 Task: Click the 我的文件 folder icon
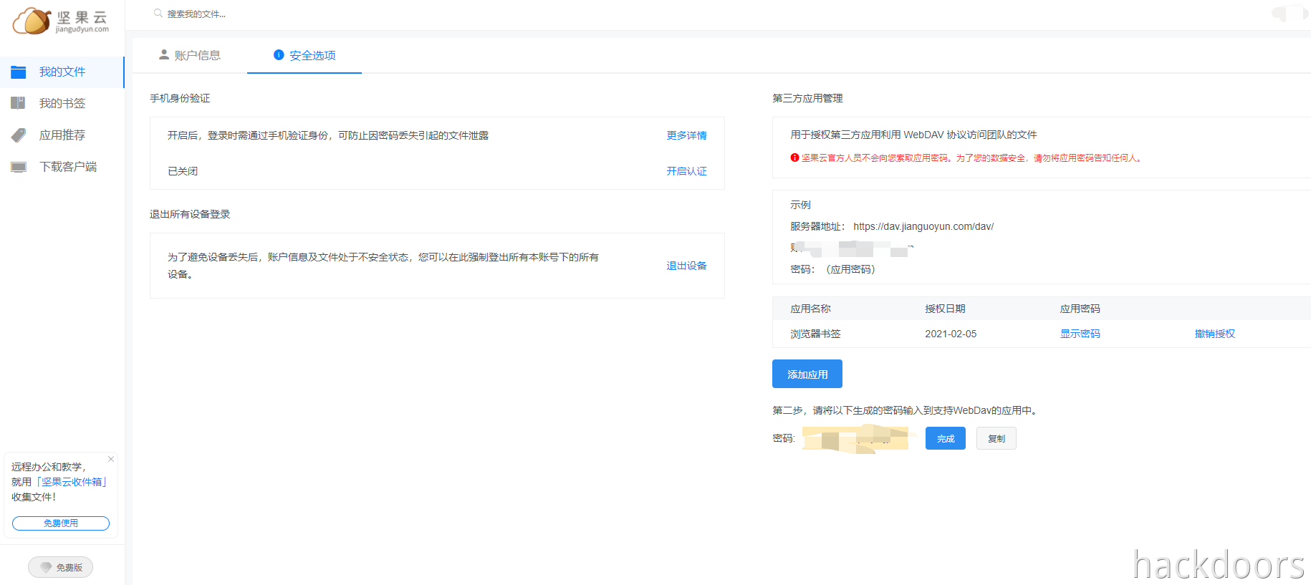pyautogui.click(x=19, y=72)
